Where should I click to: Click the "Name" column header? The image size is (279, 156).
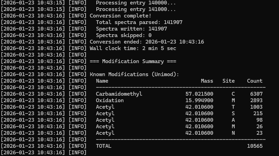click(102, 81)
